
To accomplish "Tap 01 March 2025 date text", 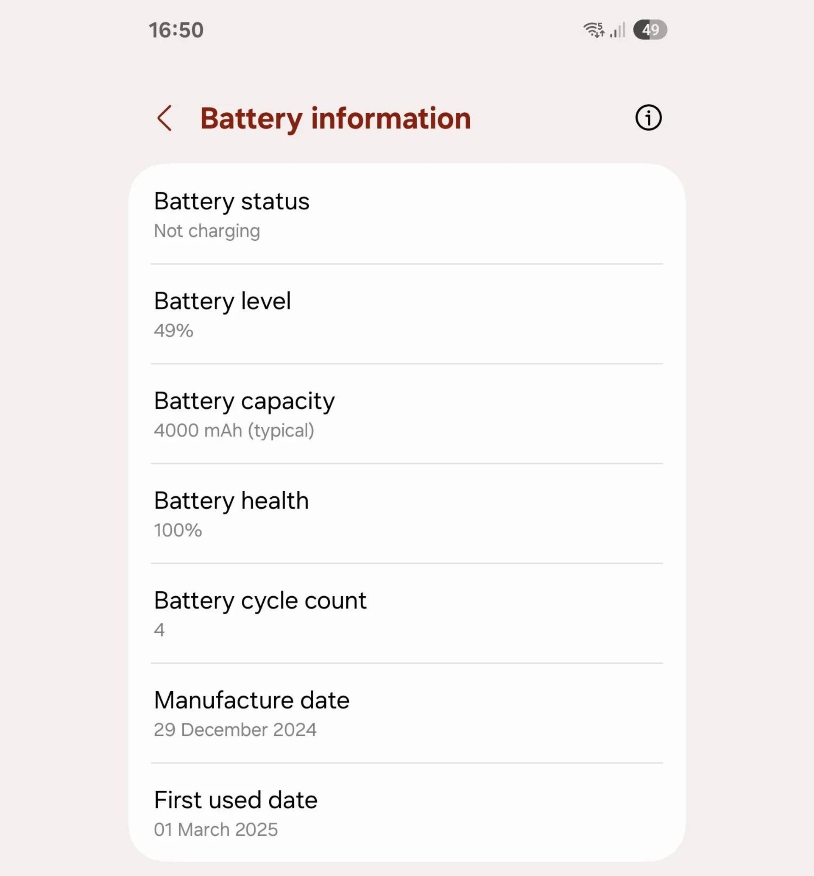I will tap(216, 830).
